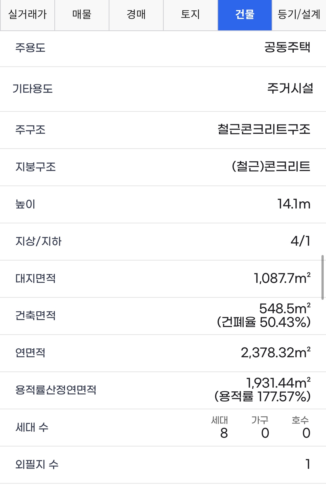Go to the 토지 tab
Screen dimensions: 326x485
coord(190,15)
